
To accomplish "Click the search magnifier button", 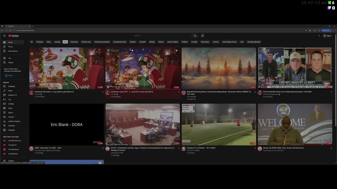I will (195, 36).
